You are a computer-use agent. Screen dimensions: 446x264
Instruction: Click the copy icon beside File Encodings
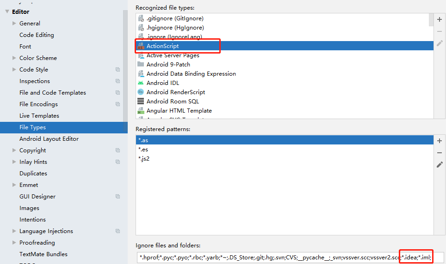pos(118,104)
